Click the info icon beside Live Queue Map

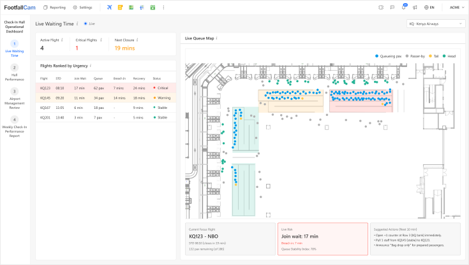(216, 38)
